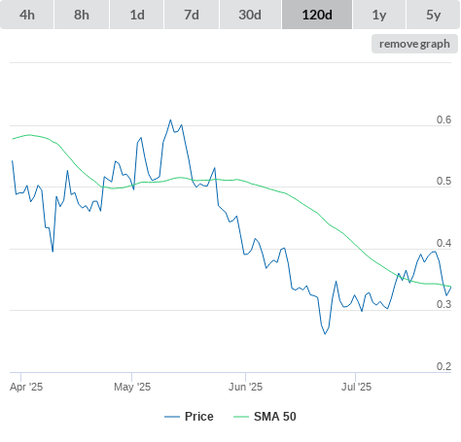
Task: View the 5y price history
Action: pos(434,15)
